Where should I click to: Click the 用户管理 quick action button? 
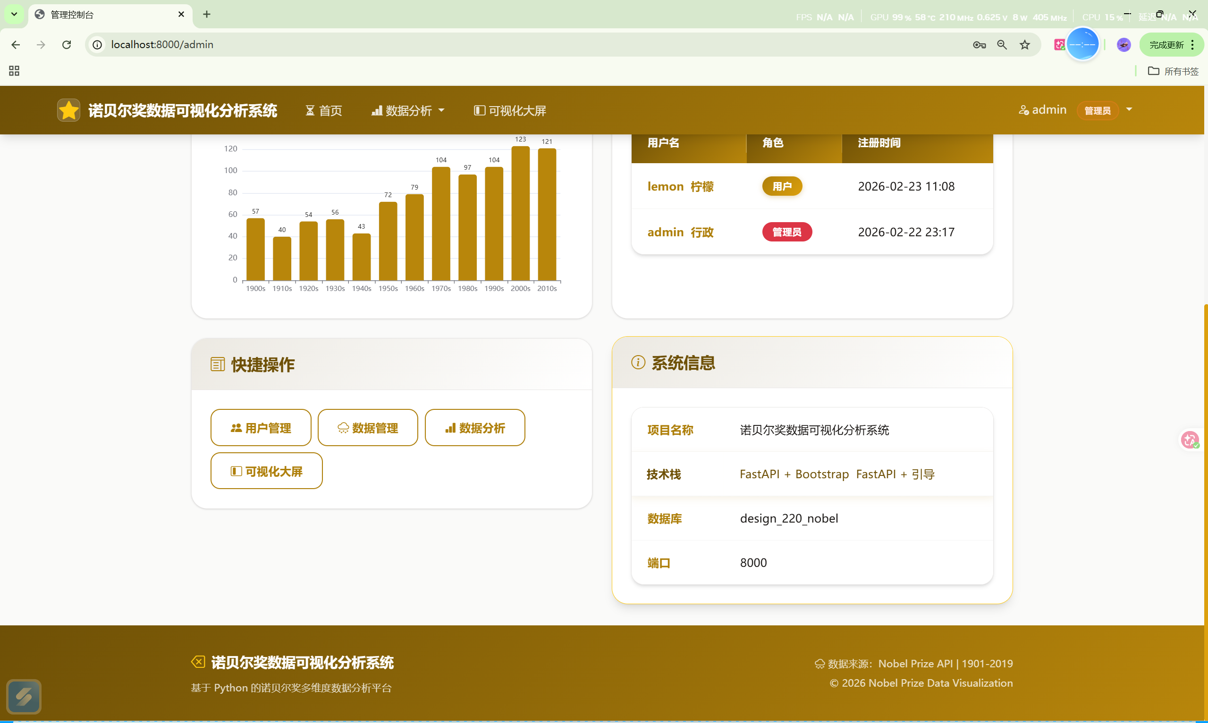pyautogui.click(x=261, y=428)
